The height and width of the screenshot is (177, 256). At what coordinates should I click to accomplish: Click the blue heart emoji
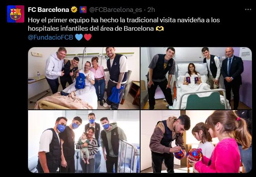(79, 37)
